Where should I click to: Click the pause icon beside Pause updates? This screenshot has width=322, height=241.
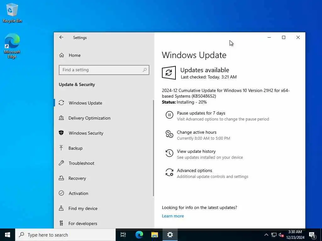click(x=169, y=115)
